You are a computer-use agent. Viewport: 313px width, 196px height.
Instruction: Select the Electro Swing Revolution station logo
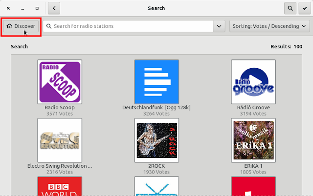coord(60,140)
